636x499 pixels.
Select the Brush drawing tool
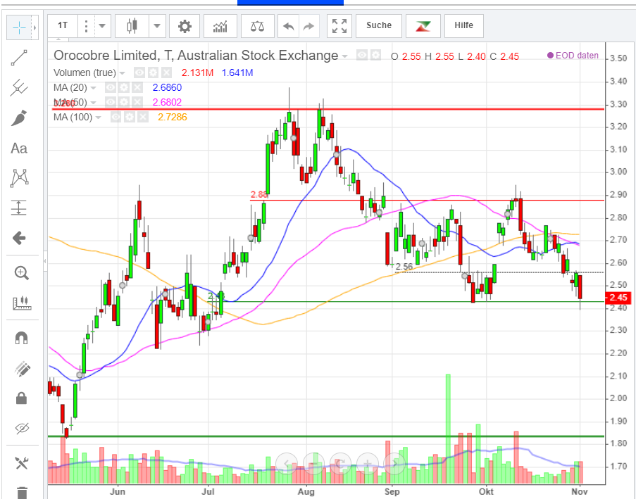(x=21, y=118)
